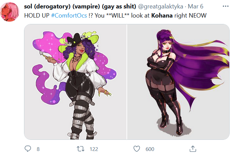
Task: Like the tweet with the heart icon
Action: click(137, 149)
